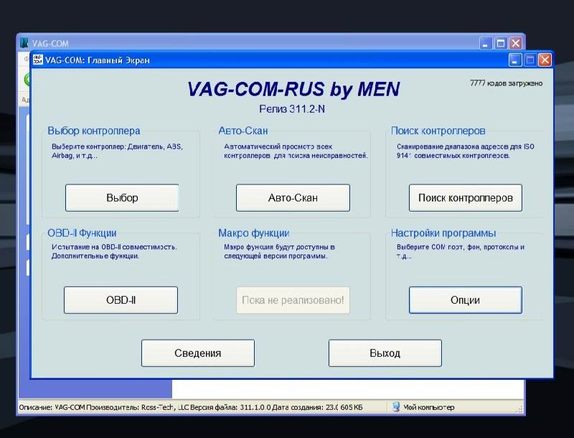Click the Настройки программы group label
574x438 pixels.
[x=443, y=233]
